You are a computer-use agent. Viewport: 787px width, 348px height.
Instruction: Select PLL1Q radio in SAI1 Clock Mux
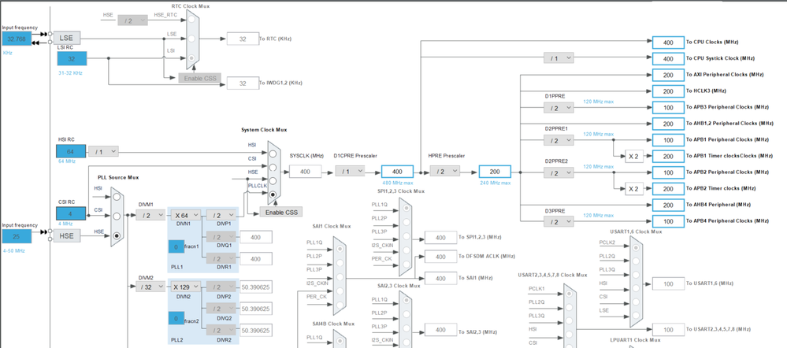click(x=340, y=248)
